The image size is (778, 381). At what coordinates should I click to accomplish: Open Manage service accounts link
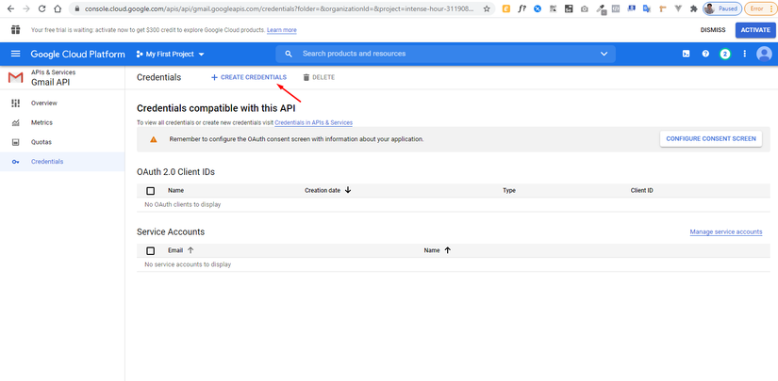[x=726, y=232]
